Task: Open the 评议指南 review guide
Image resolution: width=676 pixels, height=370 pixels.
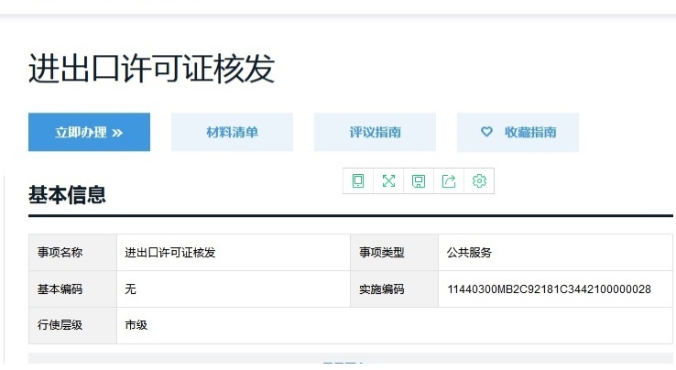Action: [375, 132]
